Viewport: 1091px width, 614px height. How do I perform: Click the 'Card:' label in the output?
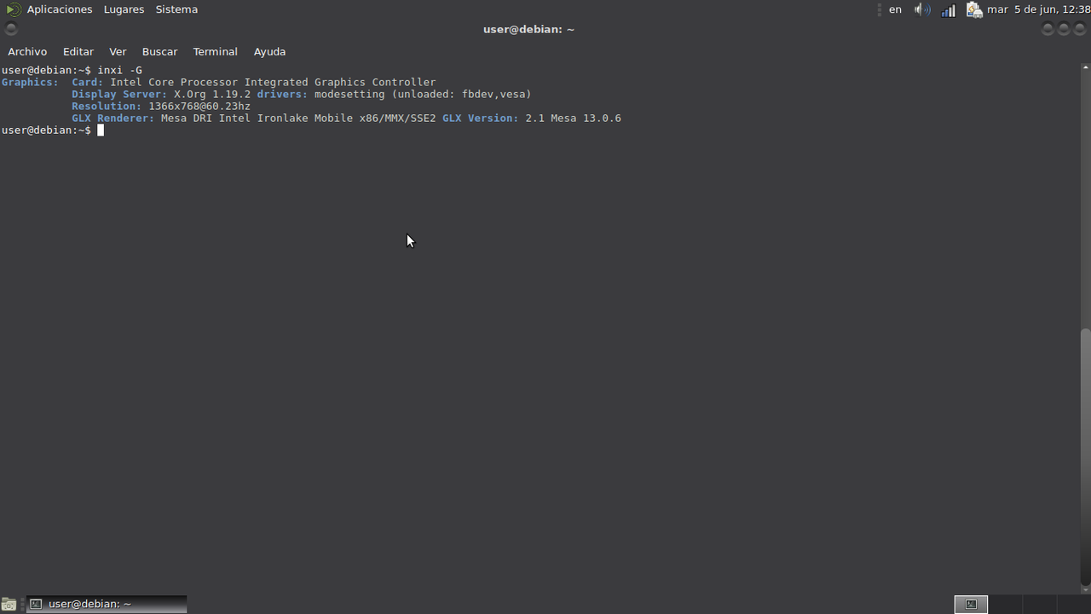(x=88, y=83)
